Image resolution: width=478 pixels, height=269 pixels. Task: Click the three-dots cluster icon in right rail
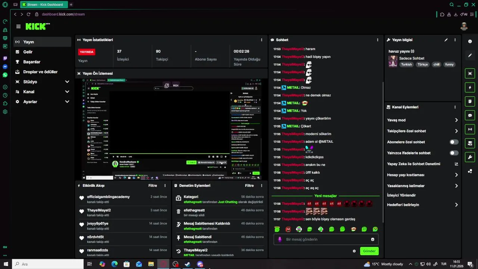pyautogui.click(x=470, y=171)
